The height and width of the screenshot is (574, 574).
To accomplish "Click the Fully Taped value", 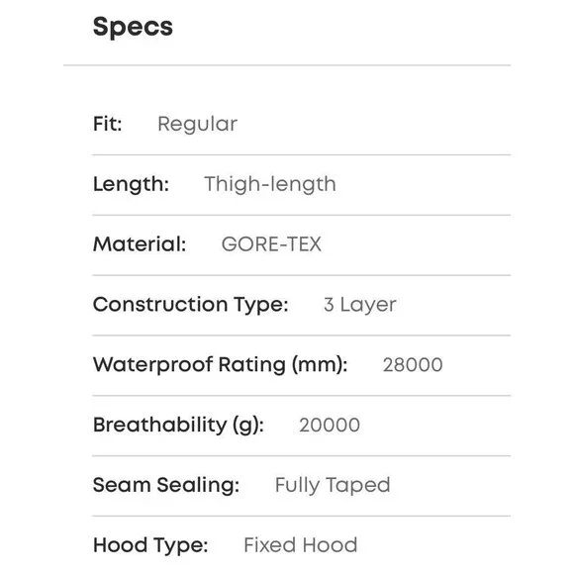I will (333, 485).
